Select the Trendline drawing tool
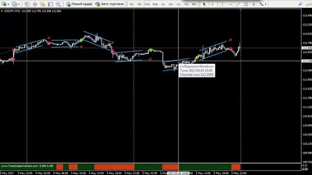The width and height of the screenshot is (312, 175). (238, 4)
